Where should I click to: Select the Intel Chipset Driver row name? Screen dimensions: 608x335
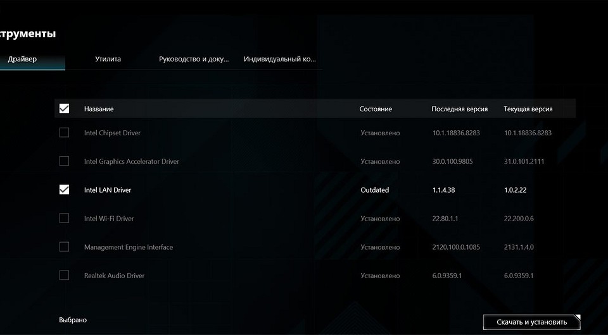pyautogui.click(x=113, y=133)
